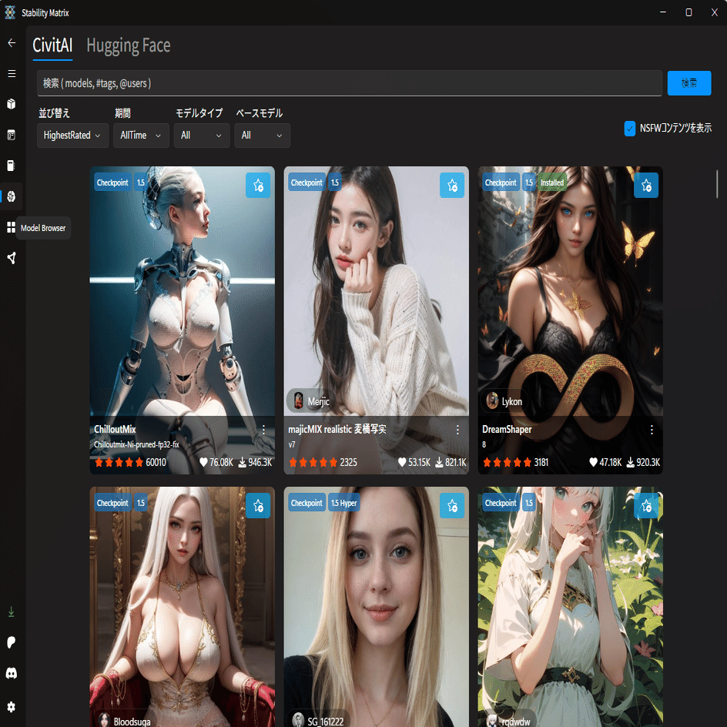Click the Checkpoint badge on ChilloutMix

click(112, 183)
